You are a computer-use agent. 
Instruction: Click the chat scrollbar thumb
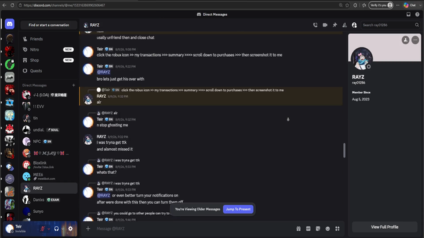[344, 150]
